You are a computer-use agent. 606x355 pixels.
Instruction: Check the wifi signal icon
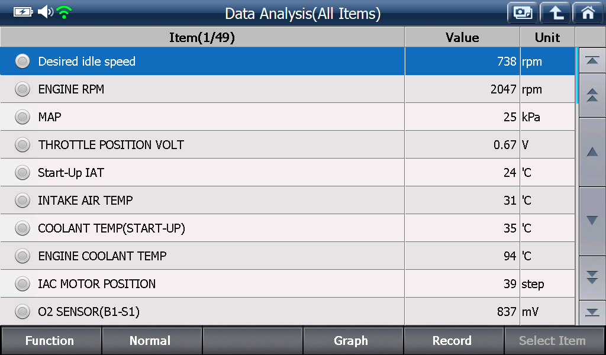point(64,12)
